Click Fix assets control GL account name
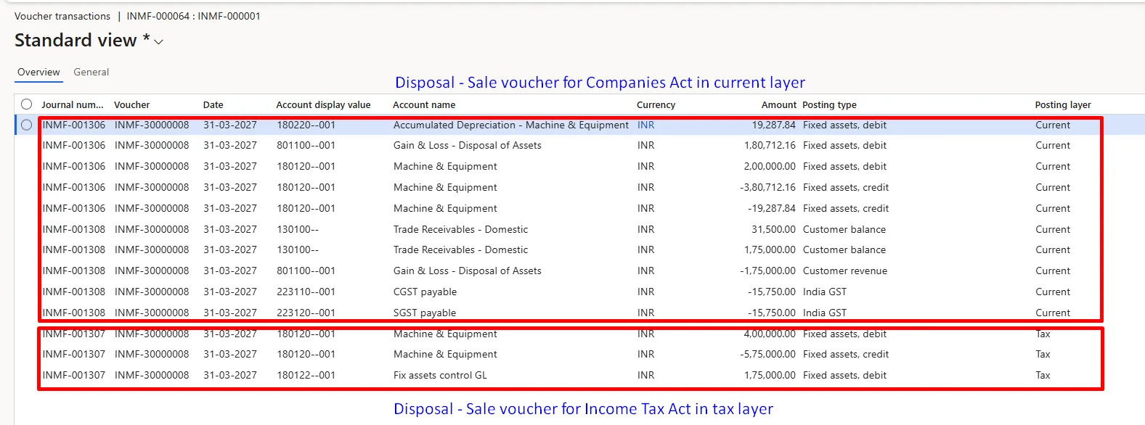This screenshot has width=1145, height=425. (440, 376)
